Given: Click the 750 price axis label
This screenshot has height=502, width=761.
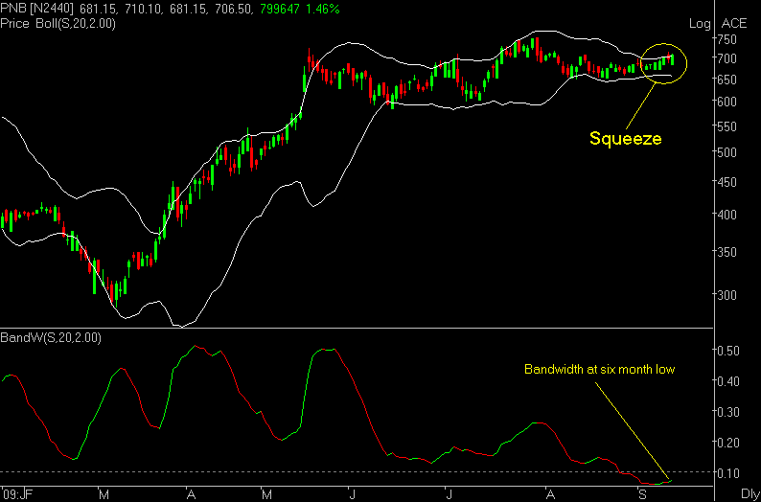Looking at the screenshot, I should click(x=726, y=39).
